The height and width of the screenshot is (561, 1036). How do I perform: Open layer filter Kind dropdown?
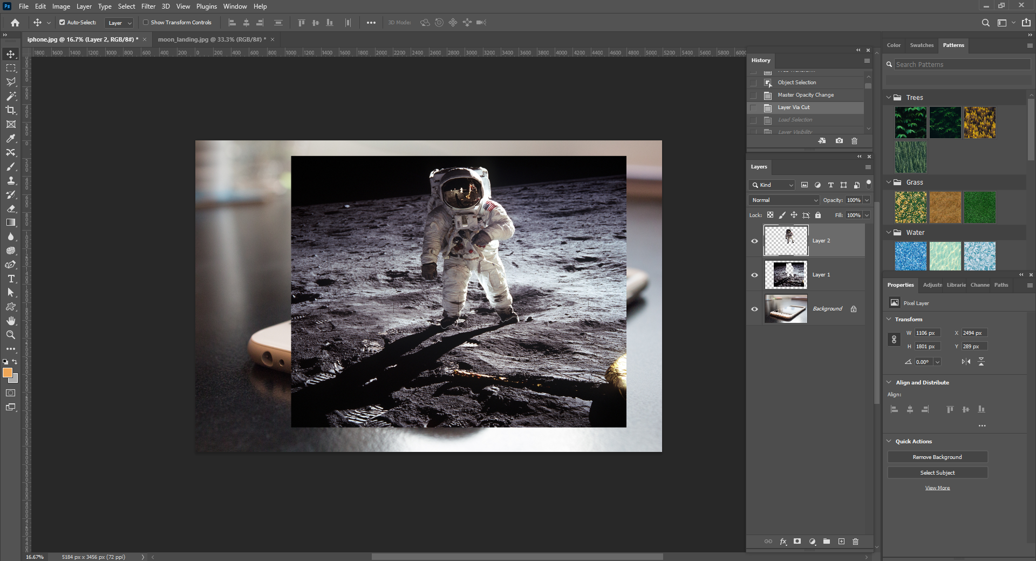point(772,185)
